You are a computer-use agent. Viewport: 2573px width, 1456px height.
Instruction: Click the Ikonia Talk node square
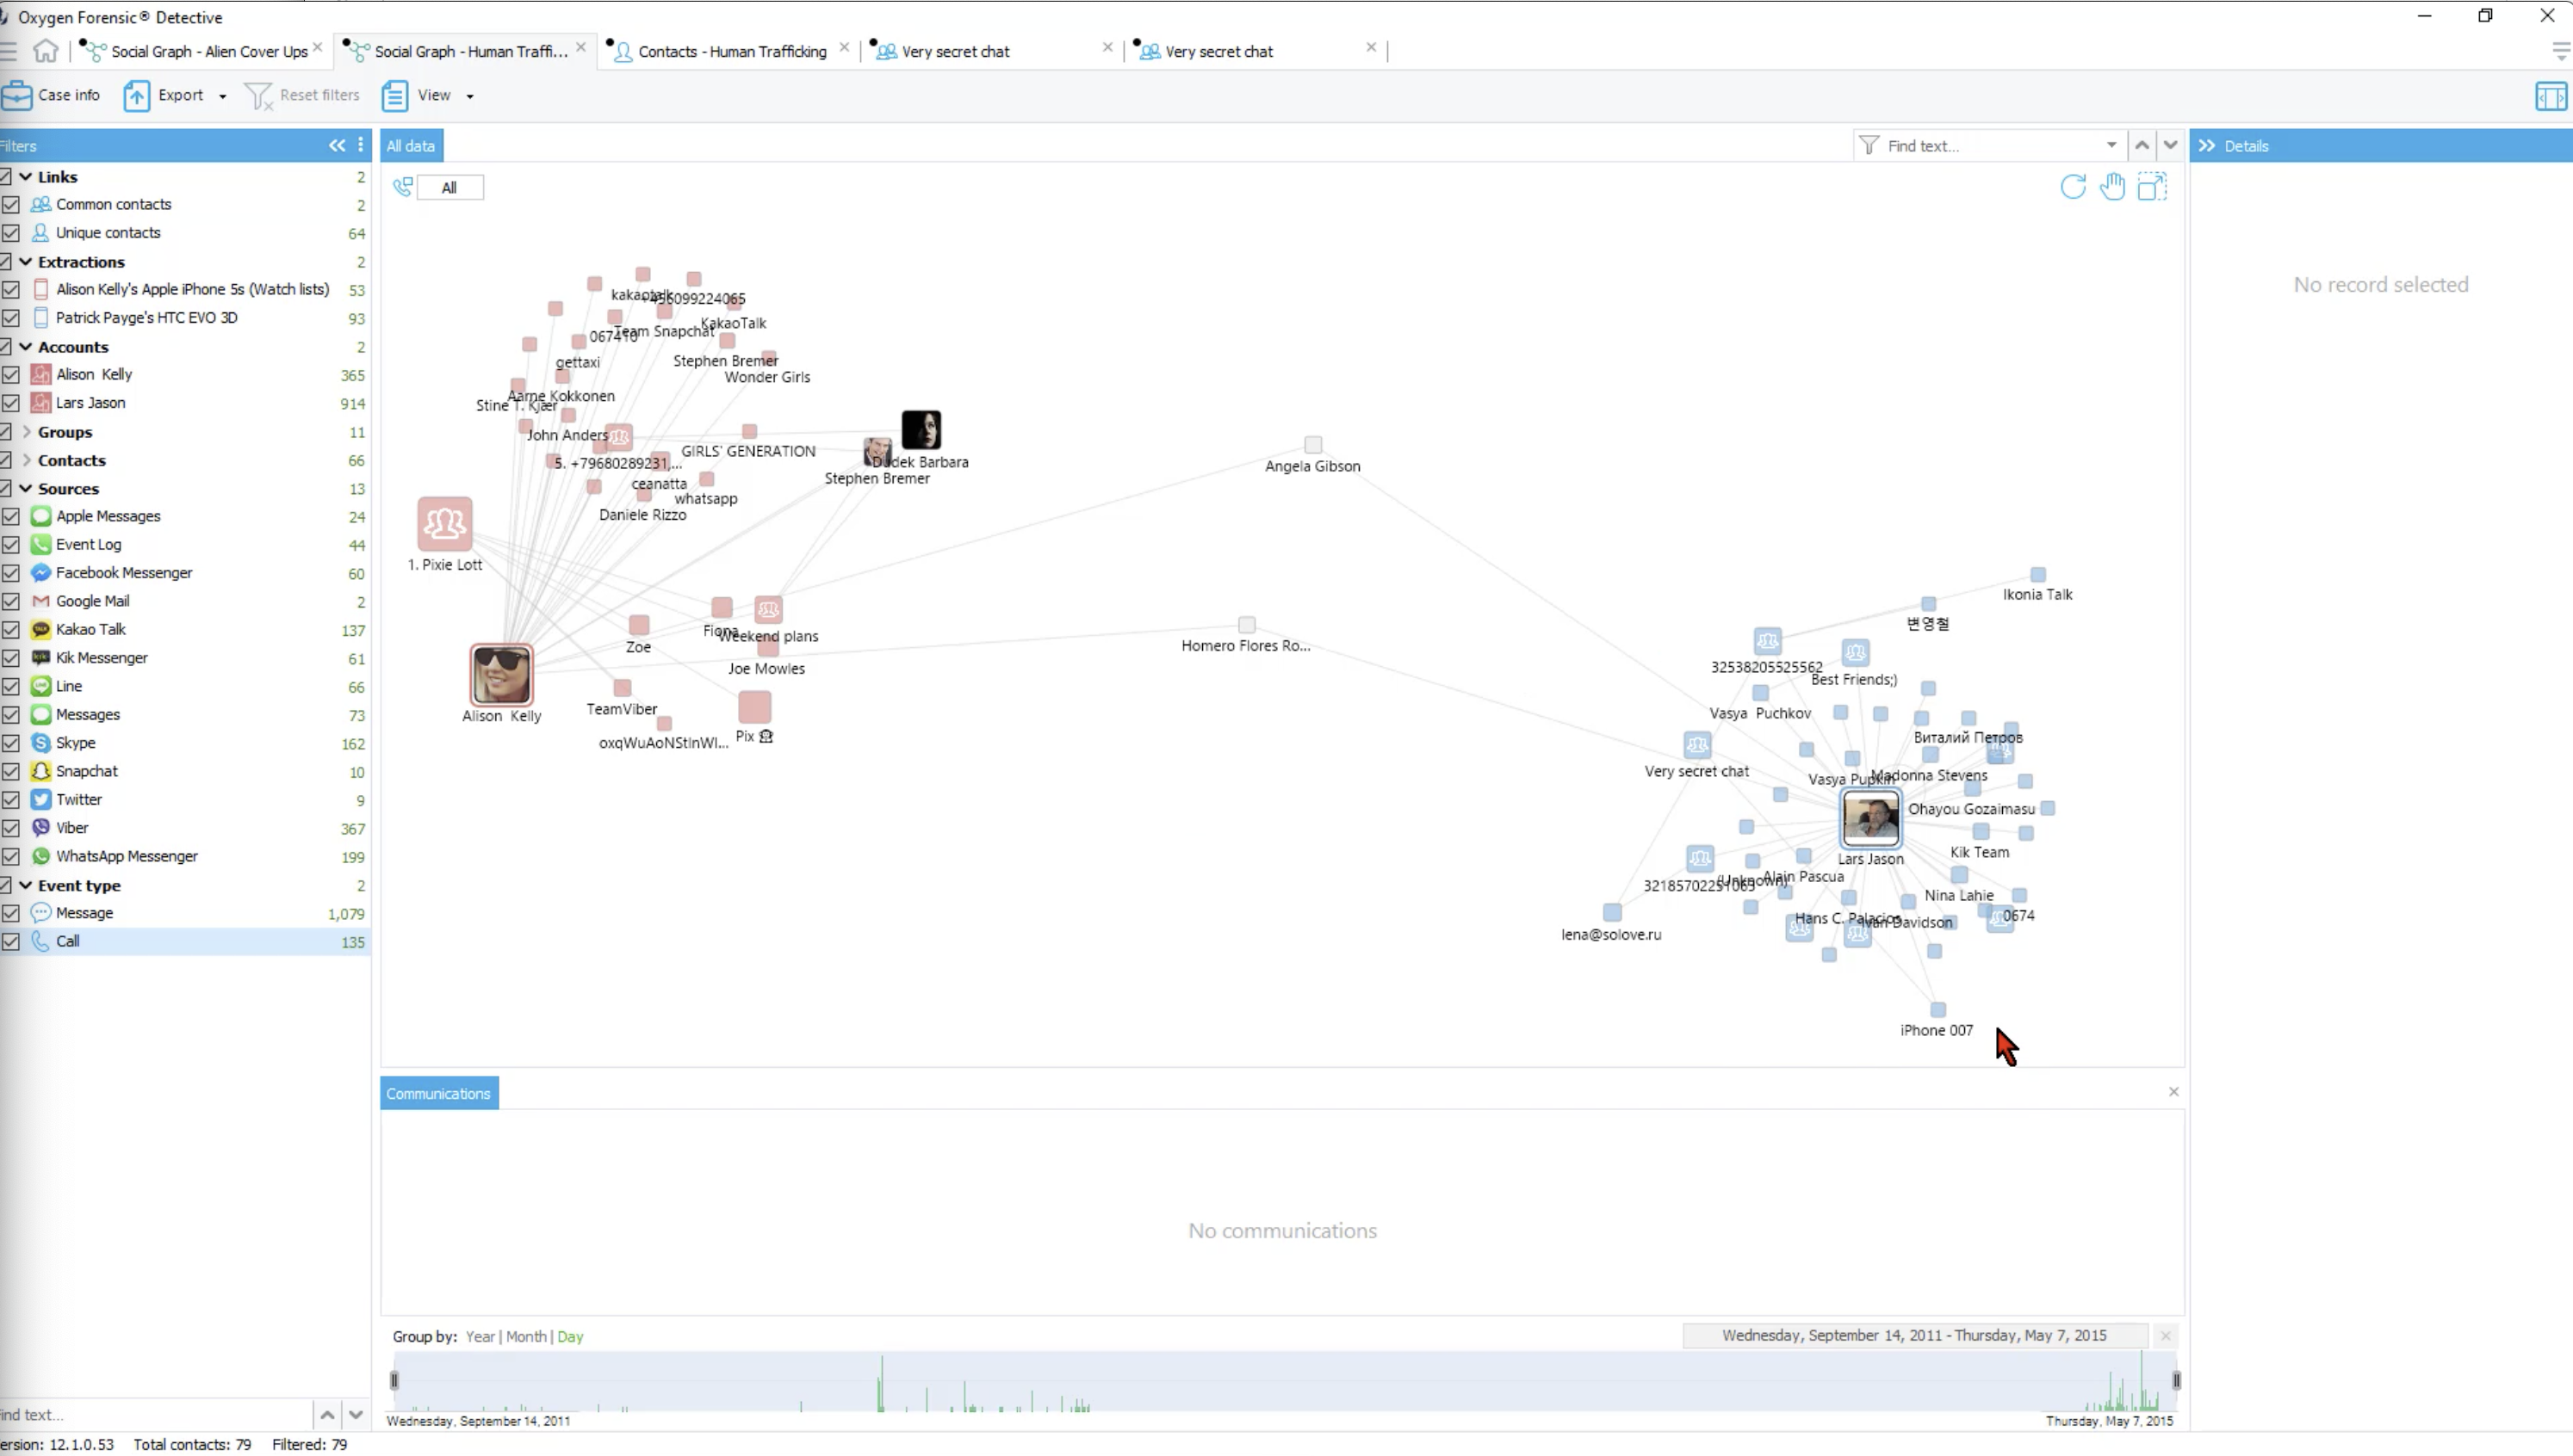tap(2037, 574)
